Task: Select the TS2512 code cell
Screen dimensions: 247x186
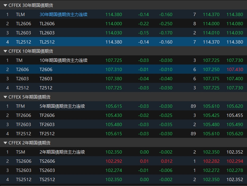Action: (x=24, y=179)
